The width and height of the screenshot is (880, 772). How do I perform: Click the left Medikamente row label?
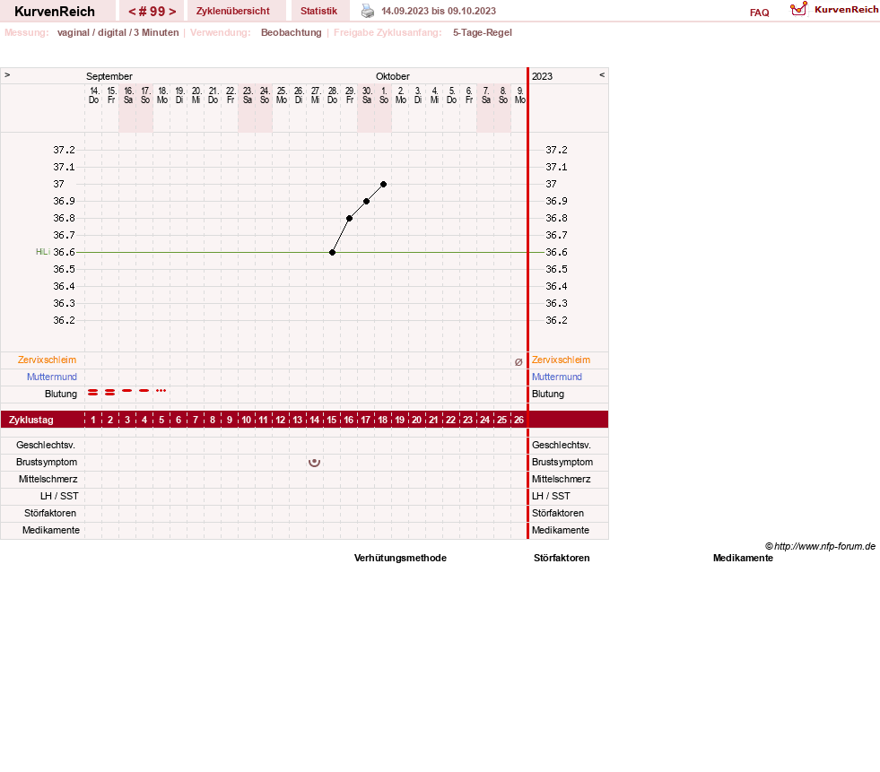(50, 530)
